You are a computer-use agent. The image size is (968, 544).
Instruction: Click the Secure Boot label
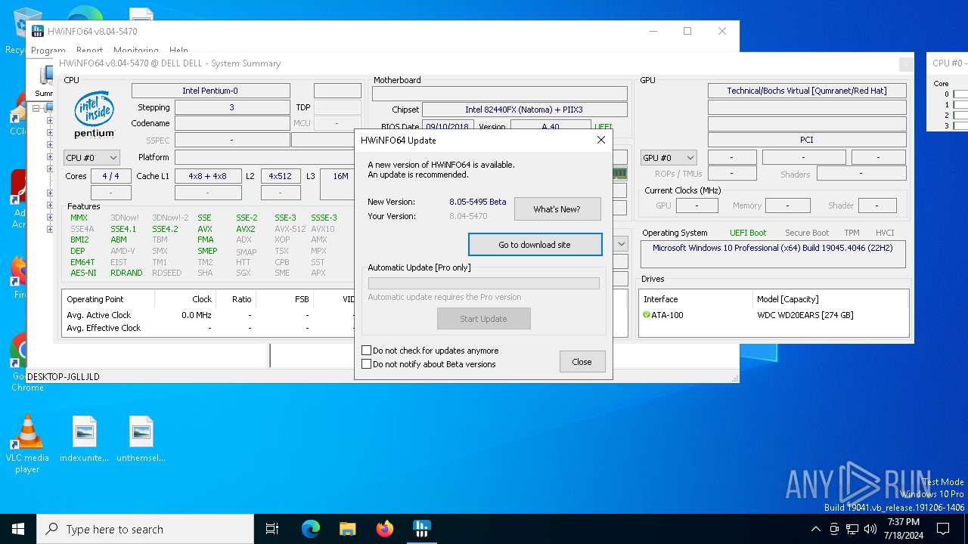[807, 233]
